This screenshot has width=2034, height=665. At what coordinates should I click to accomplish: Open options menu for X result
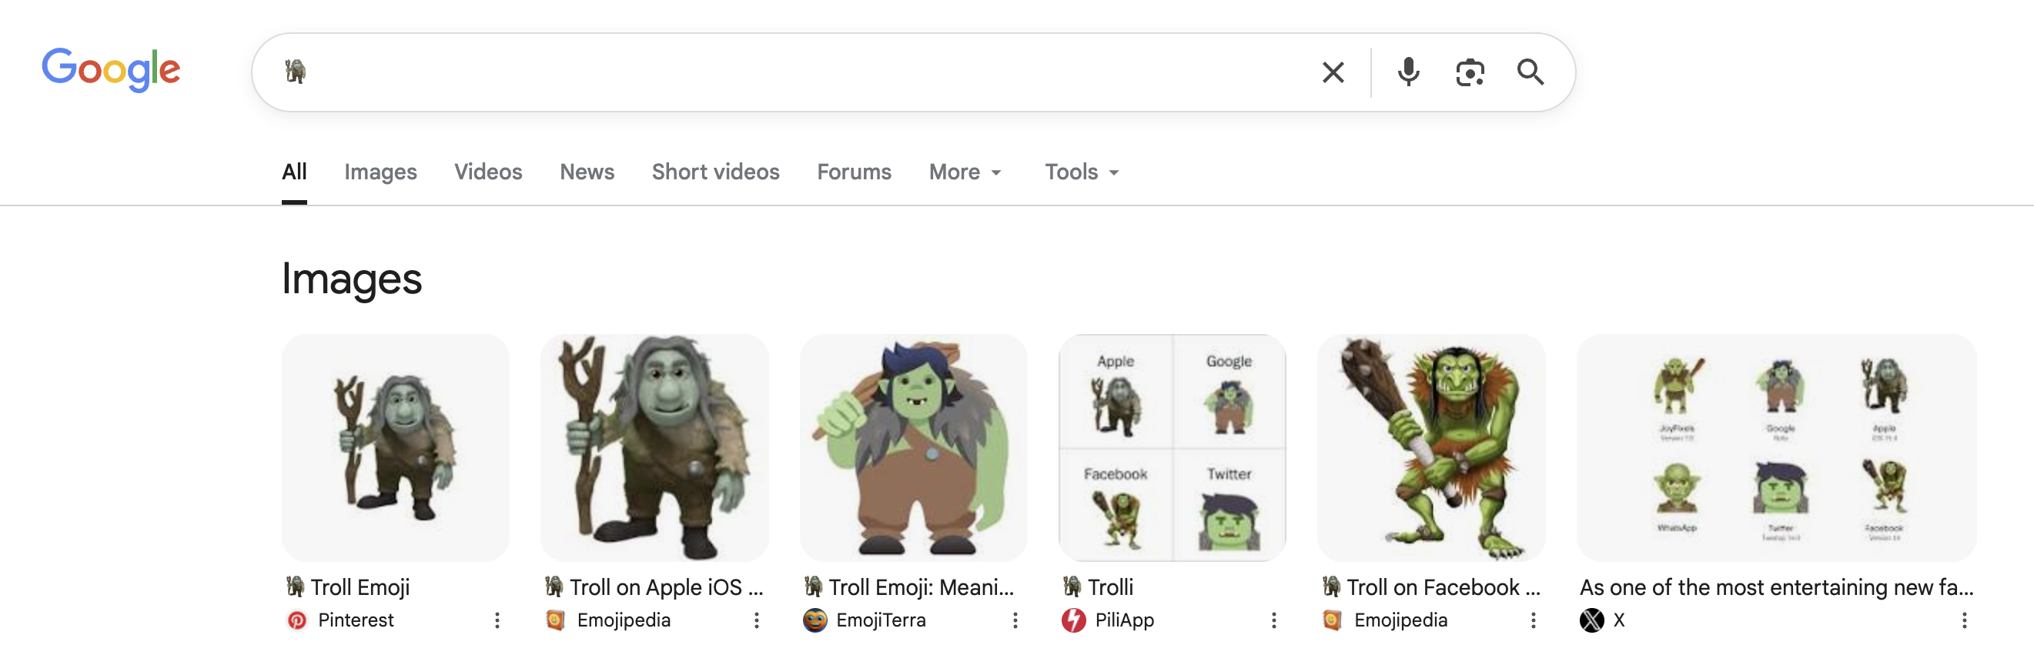(x=1964, y=621)
